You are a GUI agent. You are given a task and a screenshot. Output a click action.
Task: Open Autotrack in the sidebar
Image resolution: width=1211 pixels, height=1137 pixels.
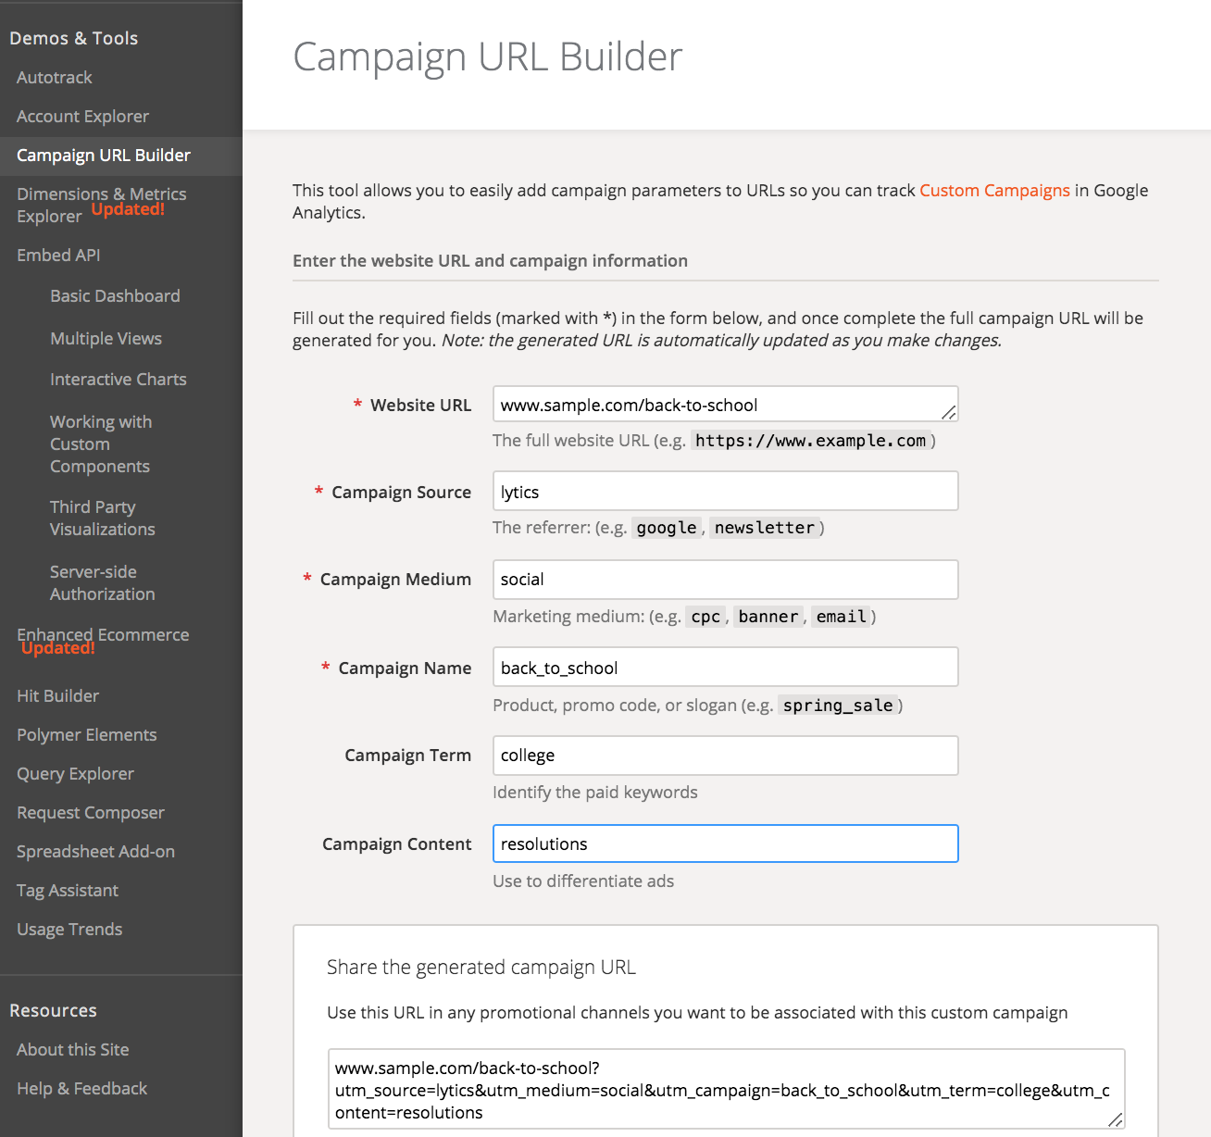click(x=55, y=78)
